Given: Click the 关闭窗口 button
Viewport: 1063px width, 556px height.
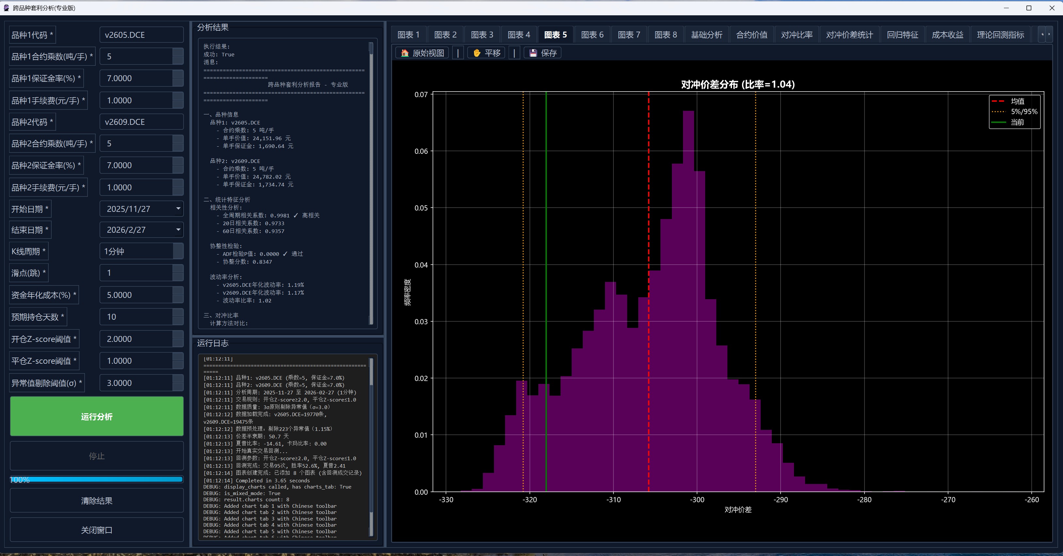Looking at the screenshot, I should 97,530.
